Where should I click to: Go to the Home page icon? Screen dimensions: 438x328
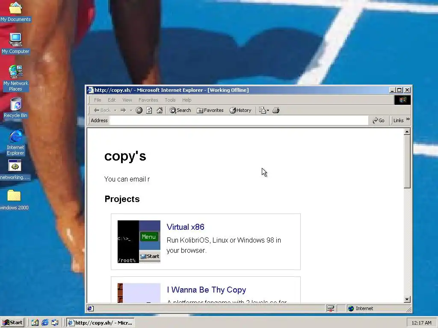[160, 111]
